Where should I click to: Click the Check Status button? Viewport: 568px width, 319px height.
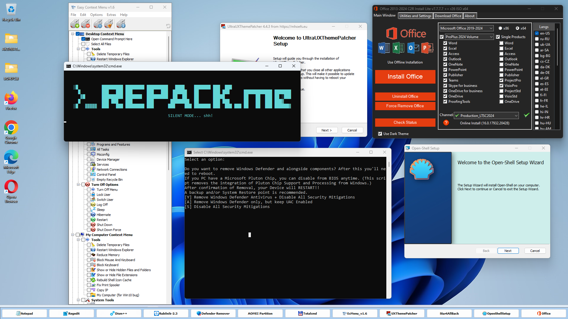coord(405,123)
